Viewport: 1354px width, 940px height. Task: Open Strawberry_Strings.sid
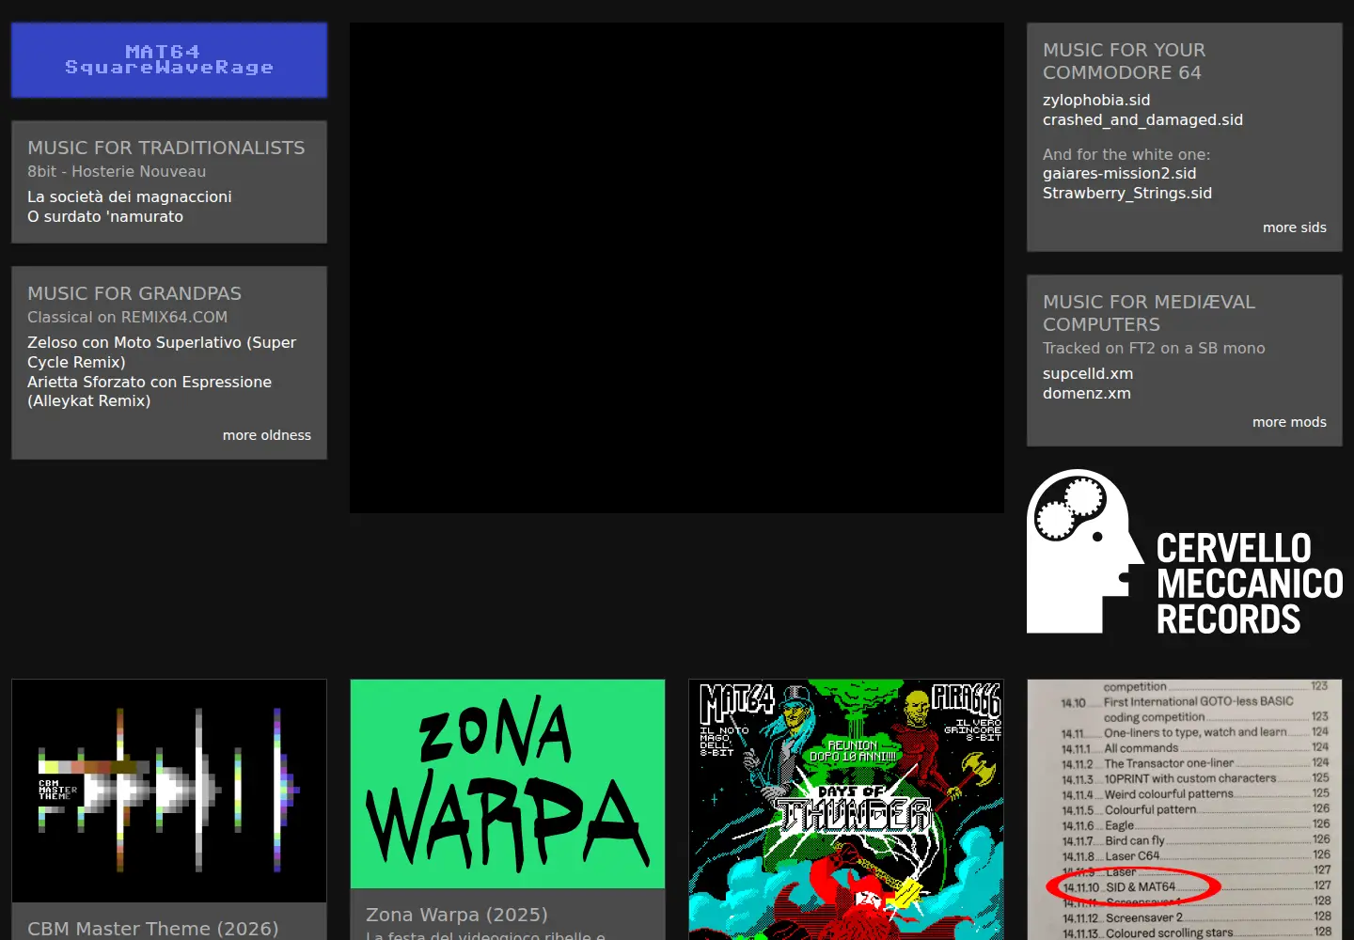click(1127, 193)
